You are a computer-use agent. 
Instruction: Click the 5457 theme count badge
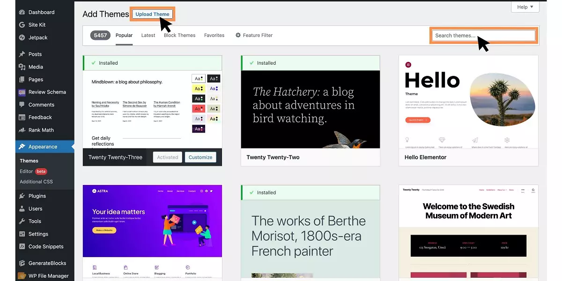pos(100,35)
